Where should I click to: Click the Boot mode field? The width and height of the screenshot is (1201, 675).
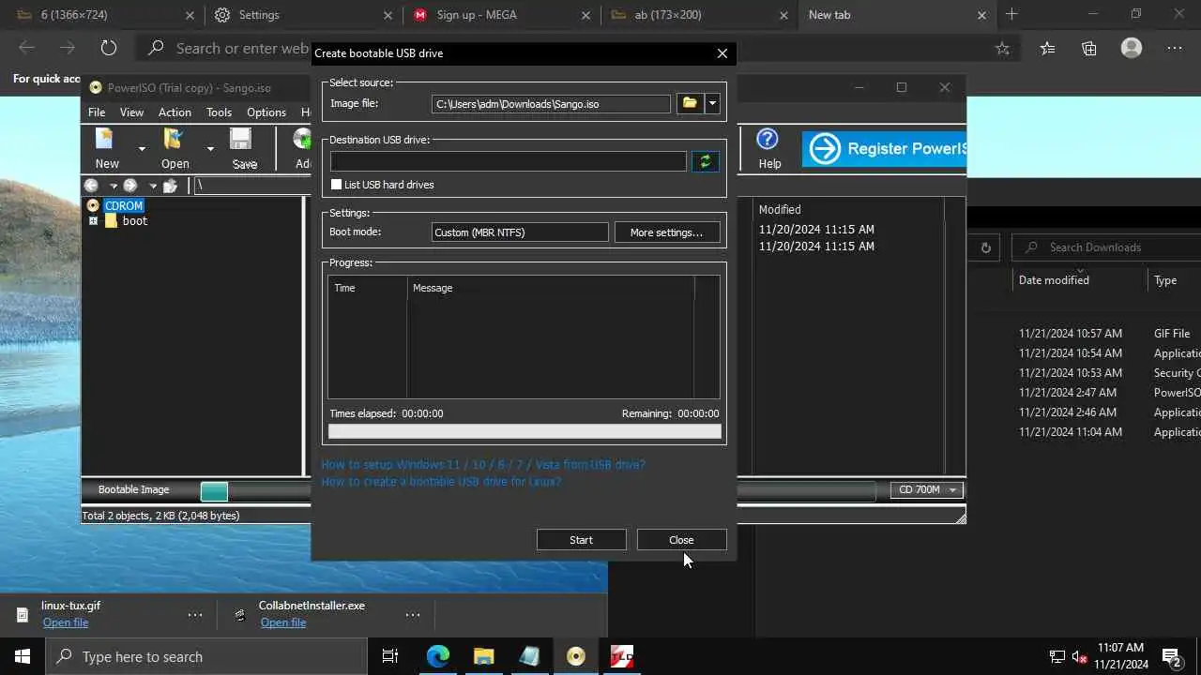520,232
